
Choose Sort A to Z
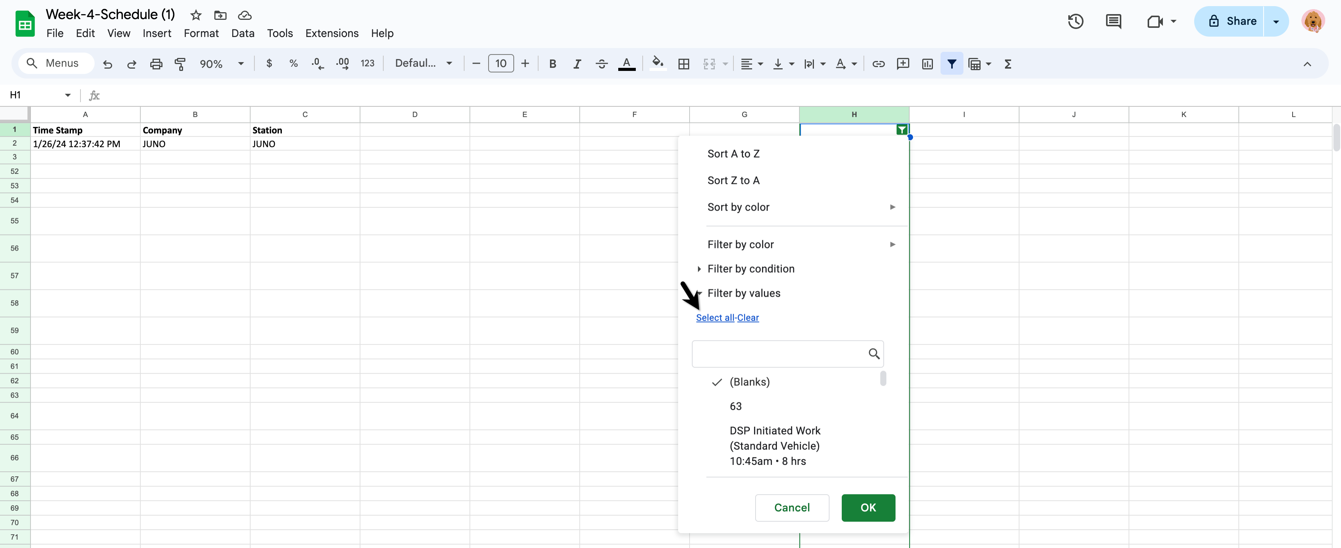pos(733,154)
